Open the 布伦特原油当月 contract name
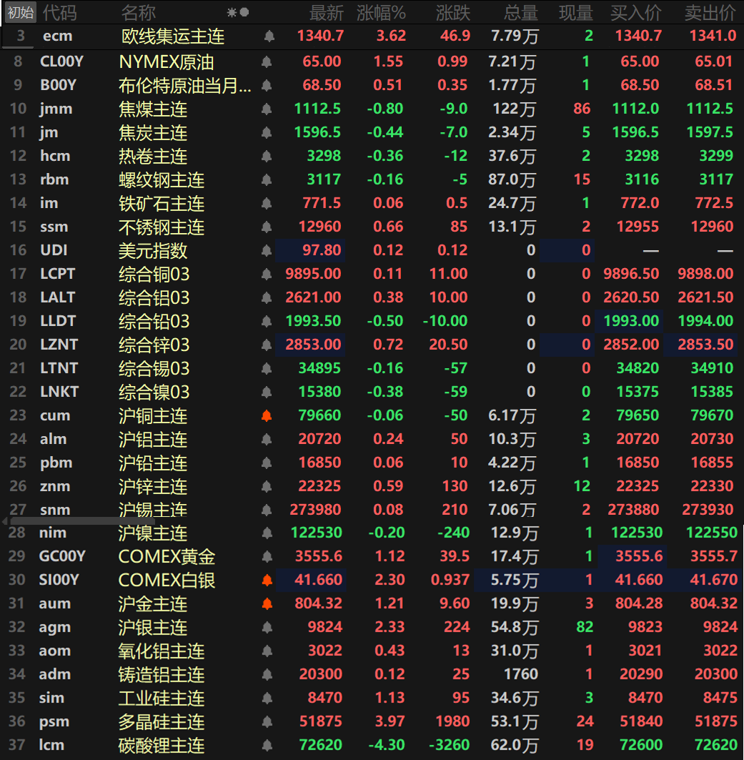Image resolution: width=744 pixels, height=760 pixels. [x=184, y=86]
